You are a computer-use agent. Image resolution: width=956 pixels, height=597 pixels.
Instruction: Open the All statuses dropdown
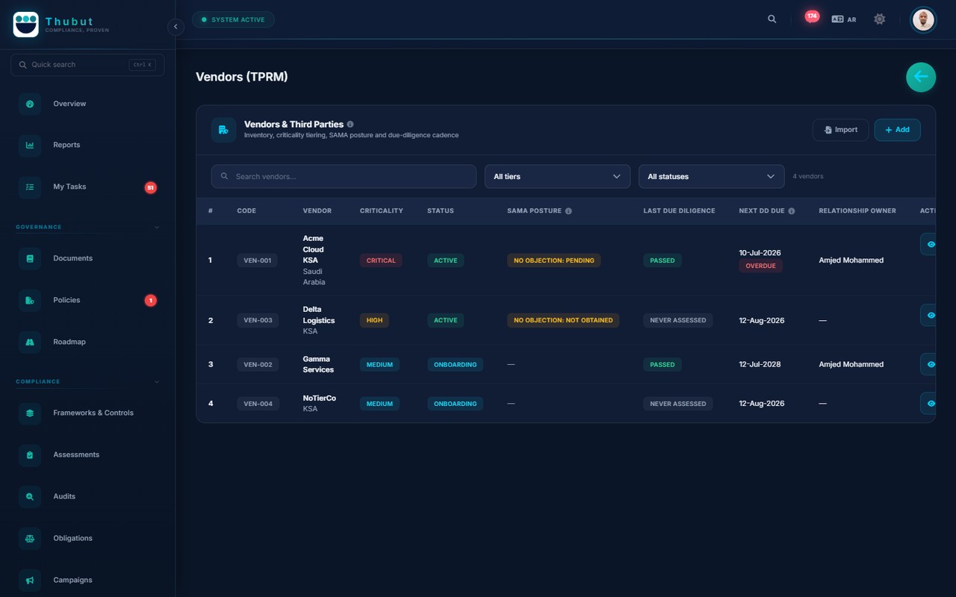[x=711, y=176]
